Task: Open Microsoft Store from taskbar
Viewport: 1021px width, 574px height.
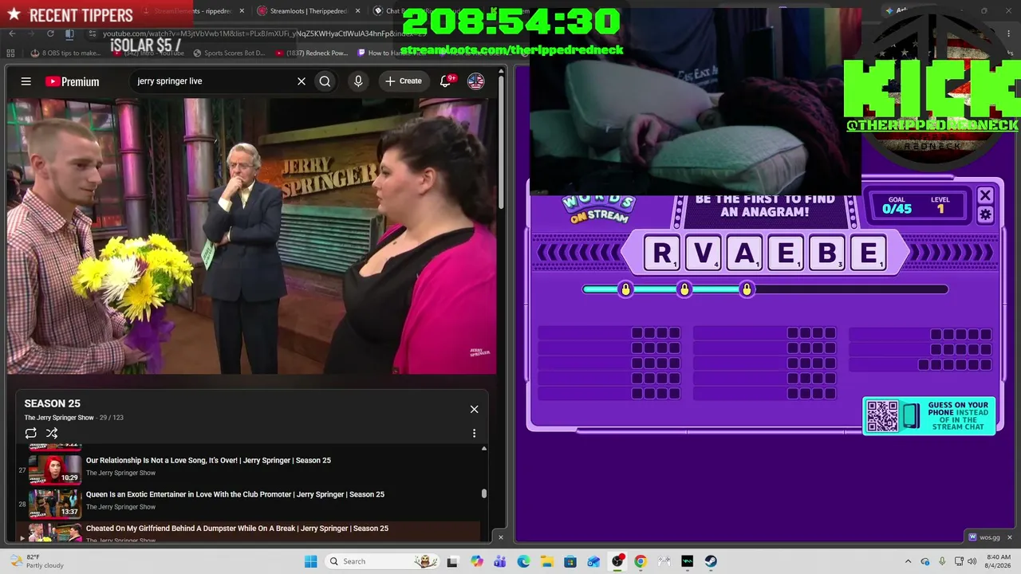Action: (x=570, y=561)
